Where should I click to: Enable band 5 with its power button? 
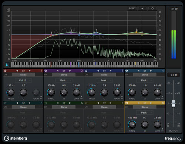pyautogui.click(x=5, y=103)
